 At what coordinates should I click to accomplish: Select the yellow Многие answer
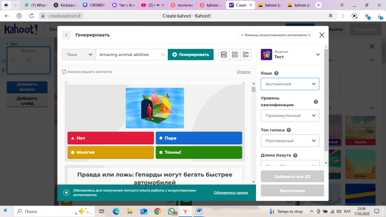tap(110, 152)
